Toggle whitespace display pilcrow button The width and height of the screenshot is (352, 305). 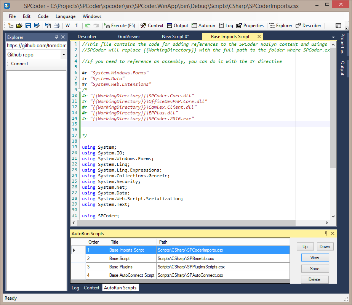[x=77, y=26]
